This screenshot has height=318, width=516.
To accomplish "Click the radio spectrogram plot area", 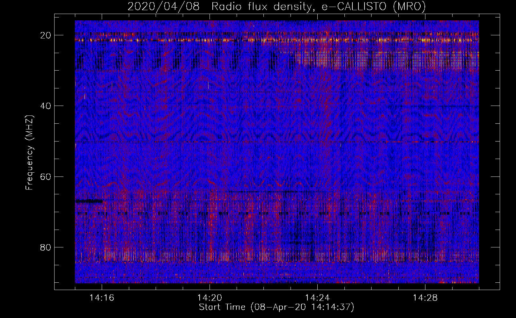I will coord(277,152).
